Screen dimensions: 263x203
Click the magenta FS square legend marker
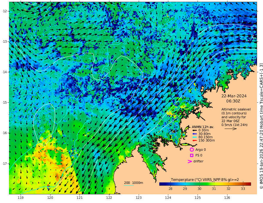coord(192,156)
